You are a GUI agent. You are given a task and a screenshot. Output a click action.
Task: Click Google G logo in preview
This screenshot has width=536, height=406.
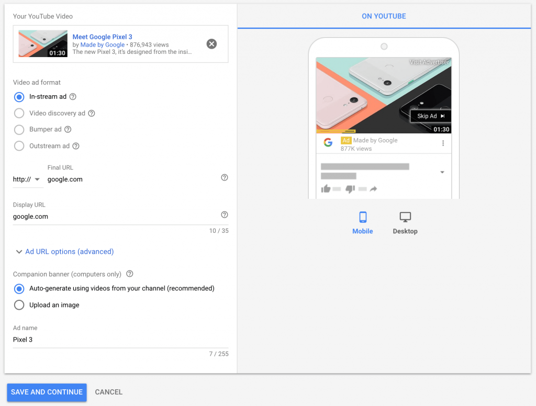click(328, 142)
